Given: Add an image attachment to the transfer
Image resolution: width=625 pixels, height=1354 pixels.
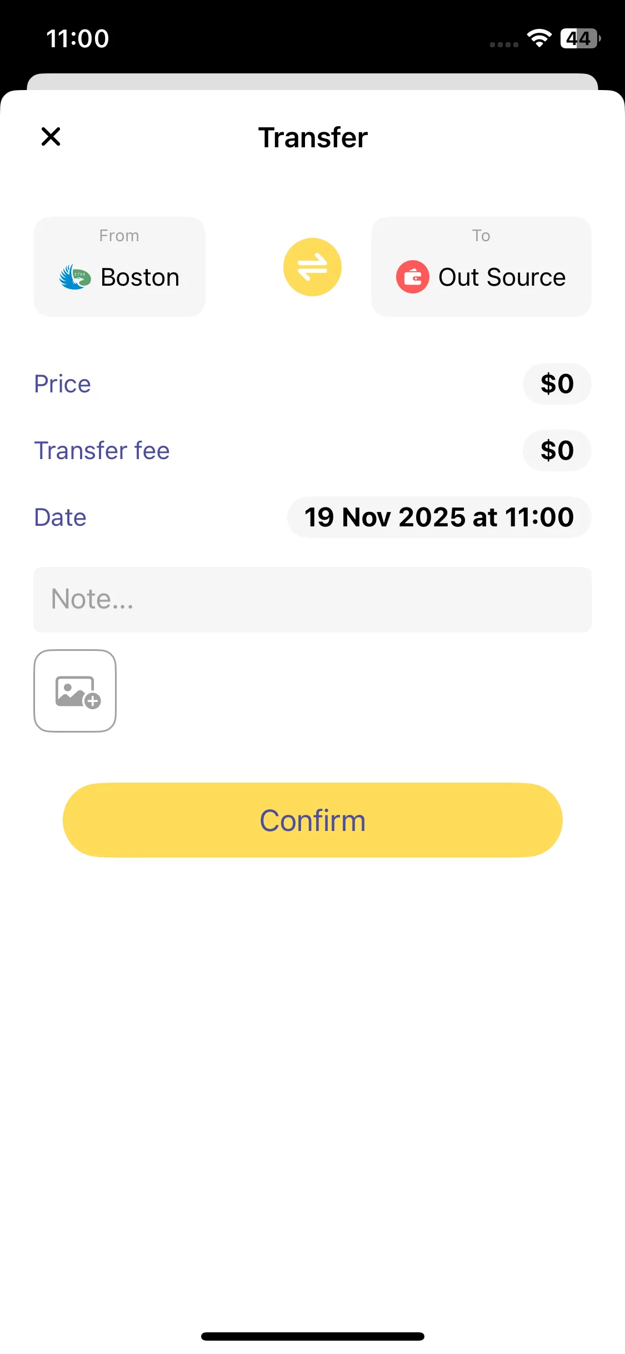Looking at the screenshot, I should tap(75, 691).
